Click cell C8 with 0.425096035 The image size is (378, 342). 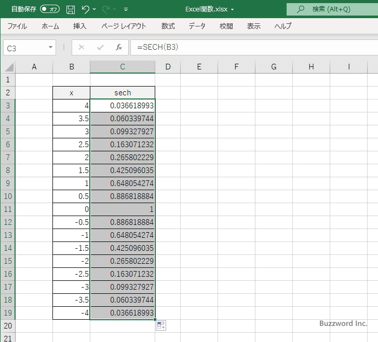tap(123, 170)
